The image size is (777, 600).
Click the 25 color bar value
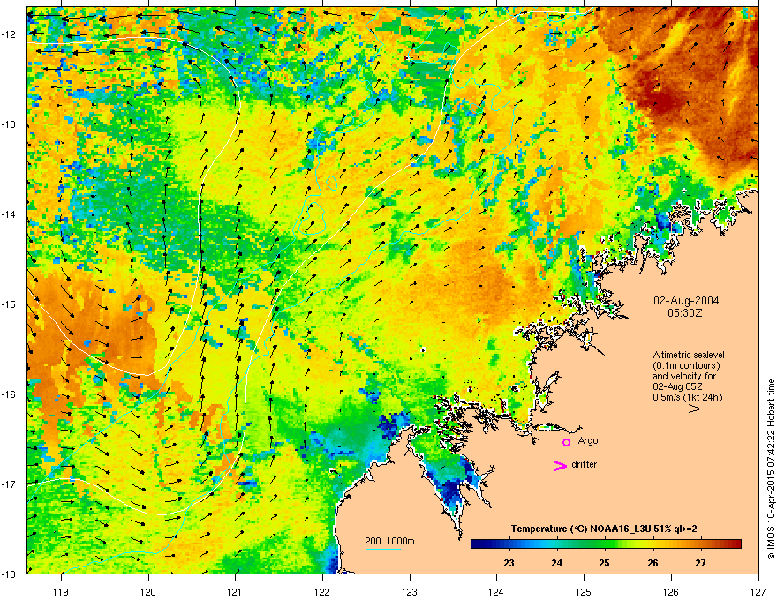coord(604,563)
